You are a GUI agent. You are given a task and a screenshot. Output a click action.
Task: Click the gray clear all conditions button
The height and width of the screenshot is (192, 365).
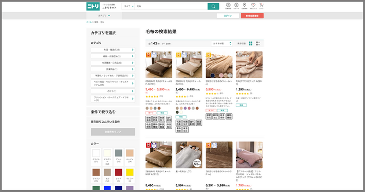[113, 132]
